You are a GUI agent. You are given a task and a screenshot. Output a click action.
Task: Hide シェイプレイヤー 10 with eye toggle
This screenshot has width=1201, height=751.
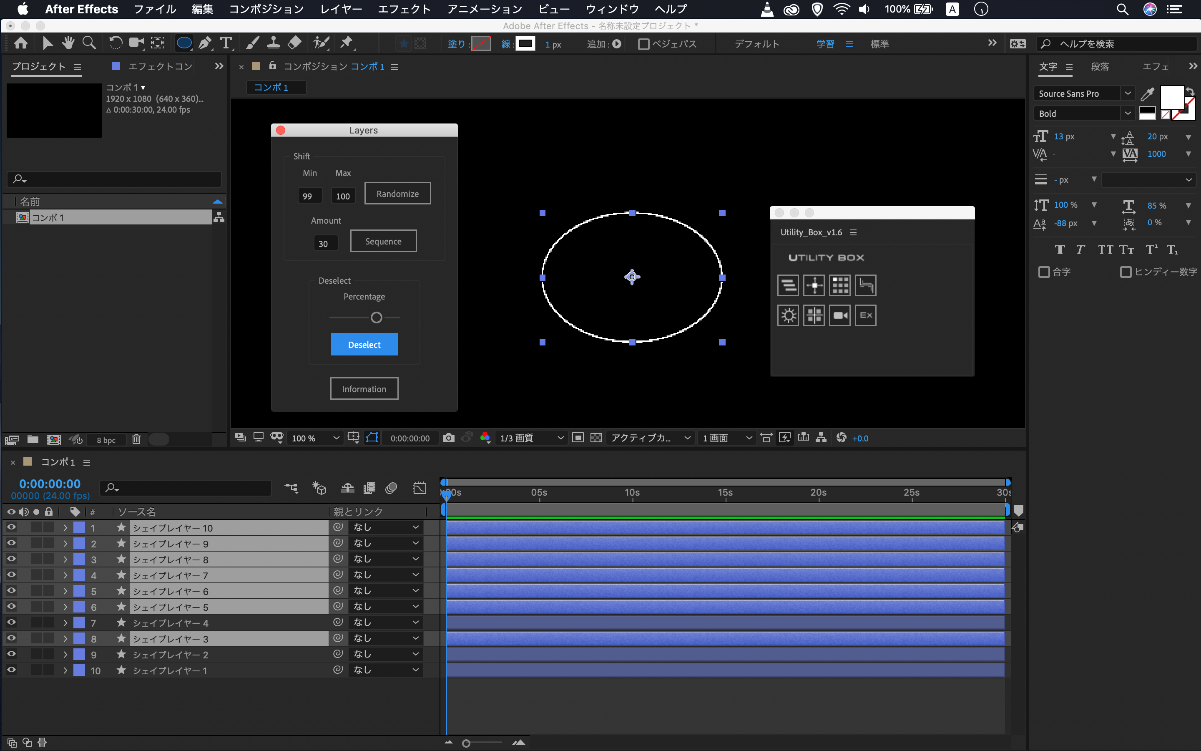(x=11, y=527)
